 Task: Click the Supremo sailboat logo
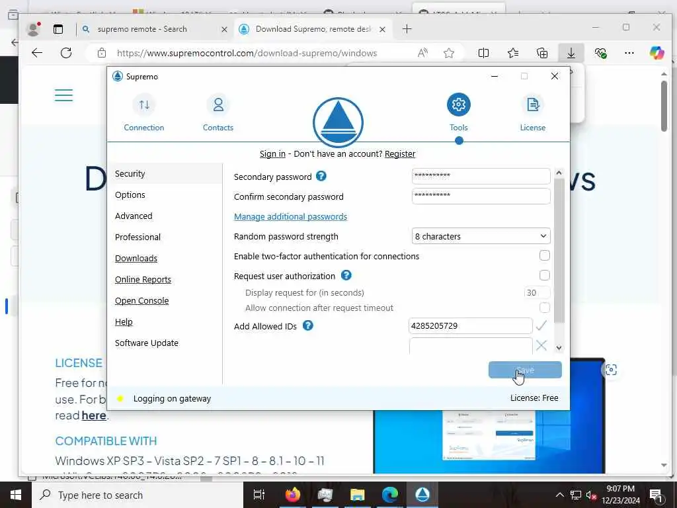(x=338, y=122)
